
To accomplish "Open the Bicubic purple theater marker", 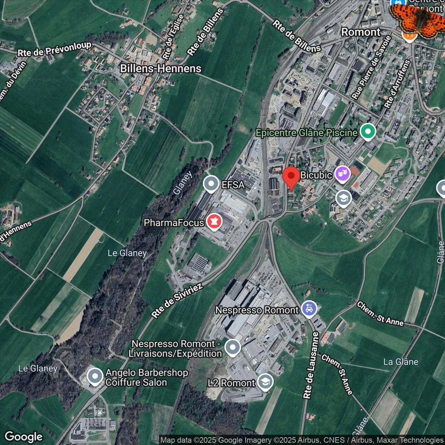I will click(x=342, y=174).
